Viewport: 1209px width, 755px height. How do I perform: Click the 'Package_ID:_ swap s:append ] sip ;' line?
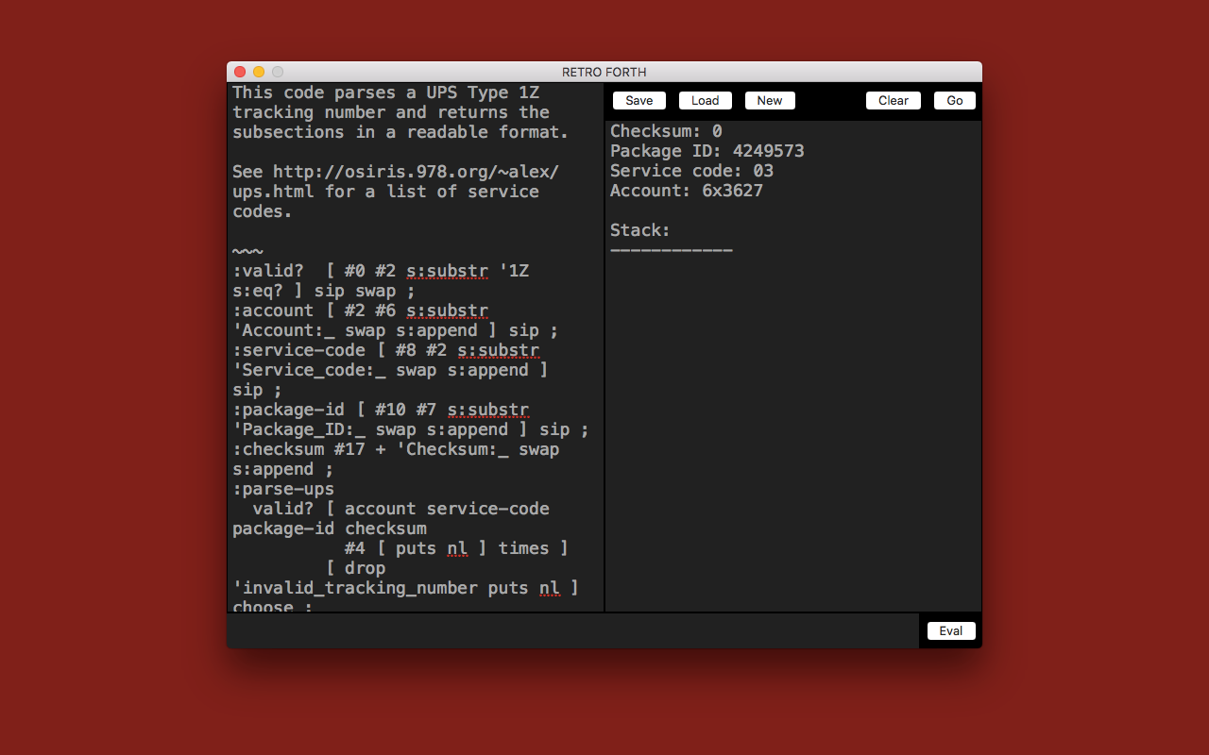click(411, 429)
